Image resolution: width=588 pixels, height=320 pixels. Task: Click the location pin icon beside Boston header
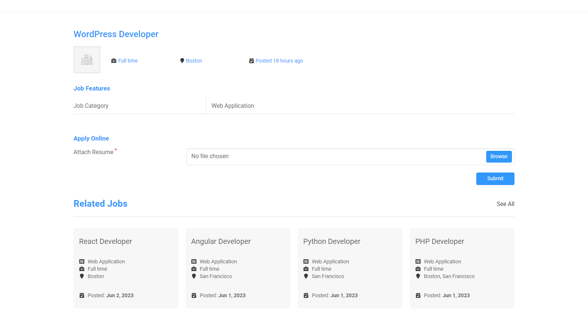182,61
